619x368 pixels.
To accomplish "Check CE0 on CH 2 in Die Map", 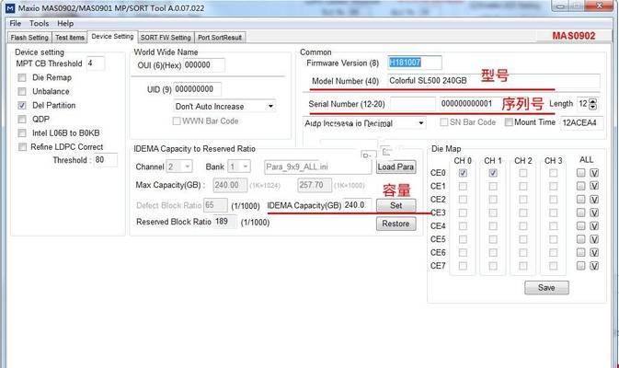I will [523, 173].
